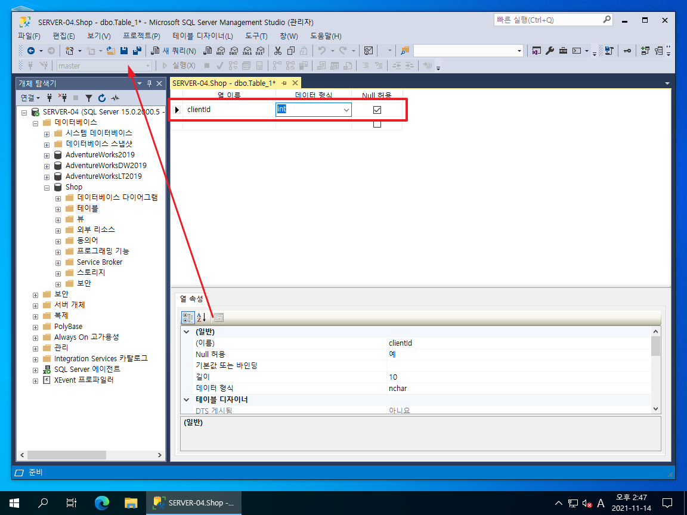This screenshot has height=515, width=687.
Task: Expand the 시스템 데이터베이스 folder
Action: pyautogui.click(x=47, y=134)
